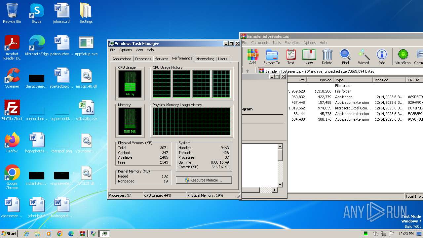
Task: Launch the Wizard wand icon in WinRAR
Action: (x=364, y=57)
